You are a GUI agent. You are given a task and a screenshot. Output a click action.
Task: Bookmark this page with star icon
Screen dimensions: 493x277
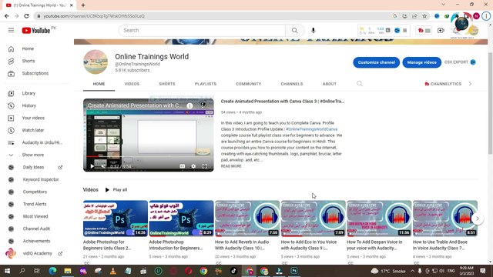tap(424, 16)
